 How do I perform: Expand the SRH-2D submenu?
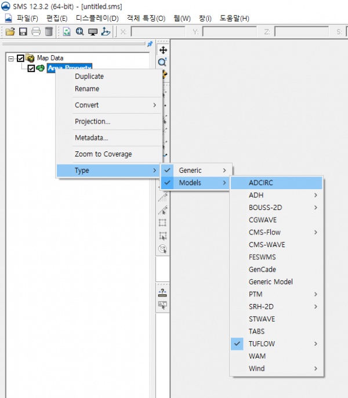click(x=277, y=306)
